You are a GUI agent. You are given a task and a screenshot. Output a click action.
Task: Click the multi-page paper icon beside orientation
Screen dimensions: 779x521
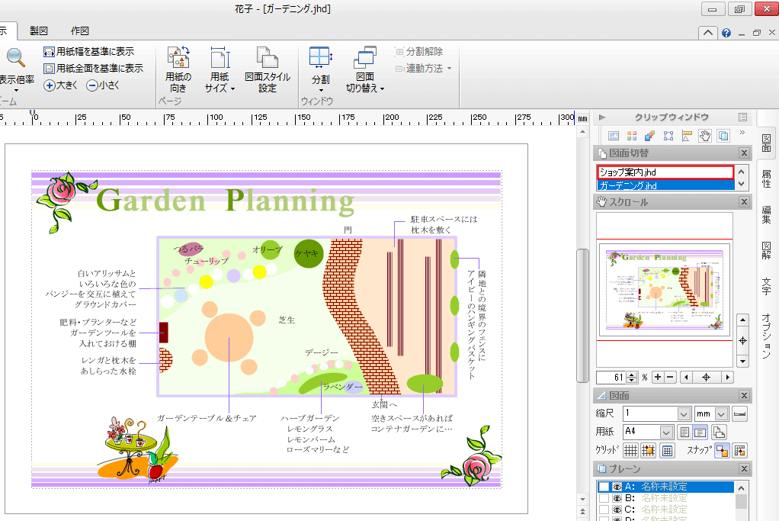pyautogui.click(x=719, y=432)
